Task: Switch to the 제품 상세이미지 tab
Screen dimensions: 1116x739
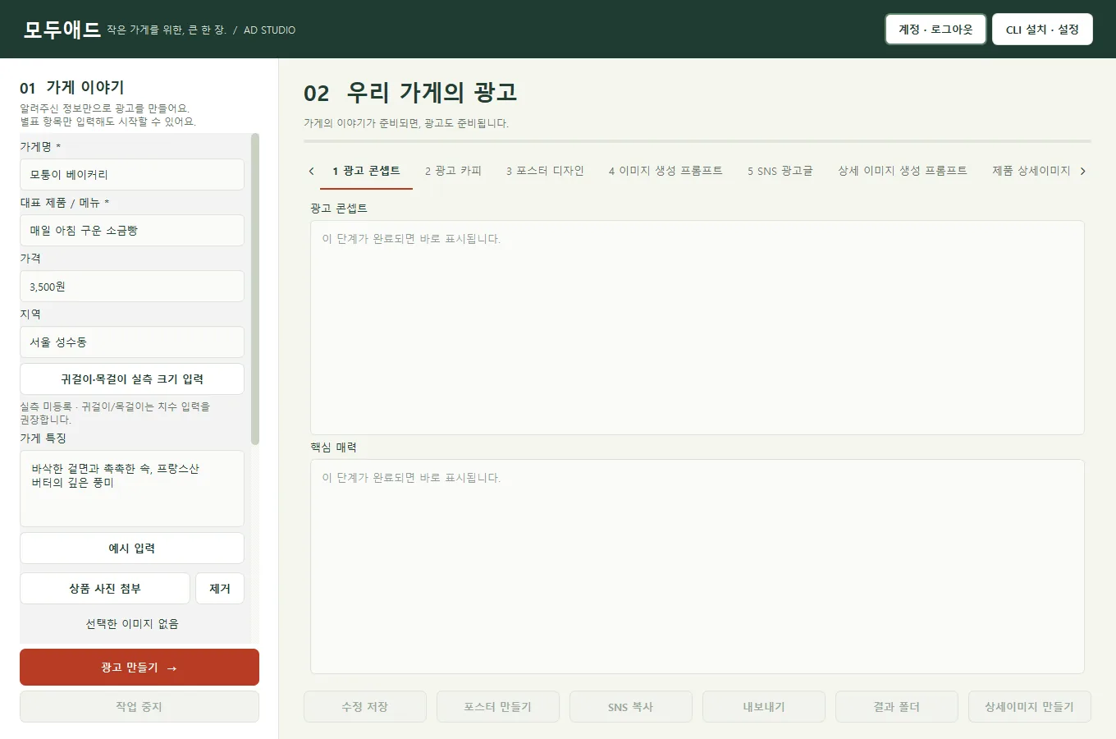Action: point(1031,171)
